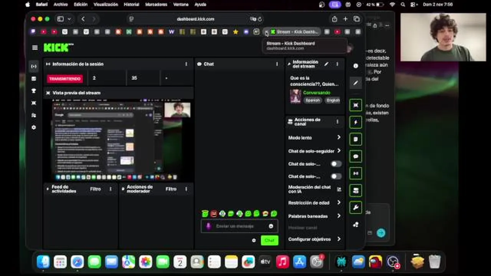This screenshot has width=491, height=276.
Task: Click the document note icon in right toolbar
Action: click(356, 139)
